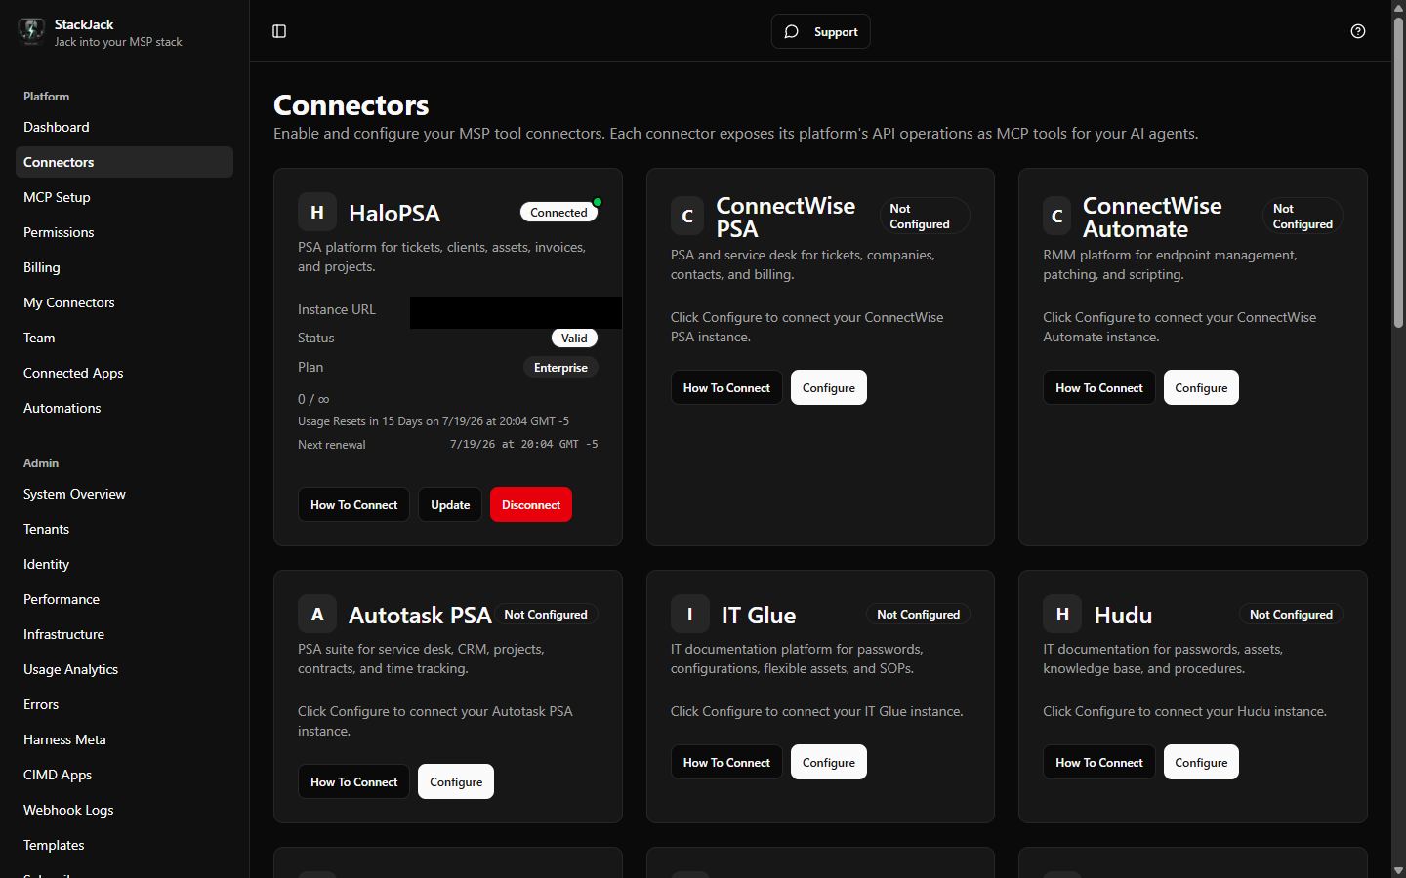1406x878 pixels.
Task: Click the Connectors page heading
Action: [351, 104]
